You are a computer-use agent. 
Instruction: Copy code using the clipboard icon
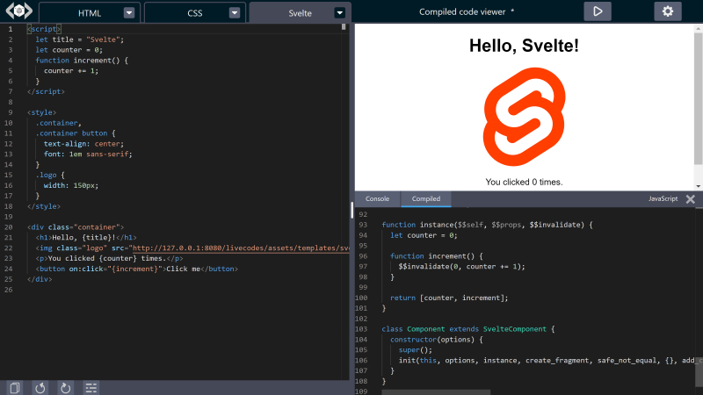point(15,387)
